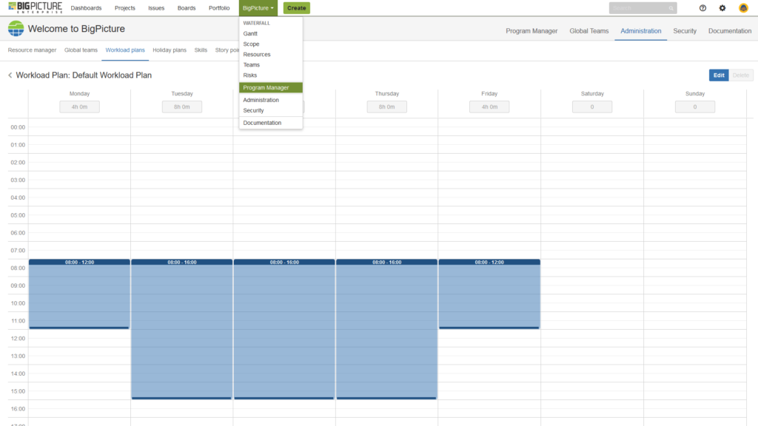Open the BigPicture dropdown in the top bar
The height and width of the screenshot is (426, 758).
[257, 7]
